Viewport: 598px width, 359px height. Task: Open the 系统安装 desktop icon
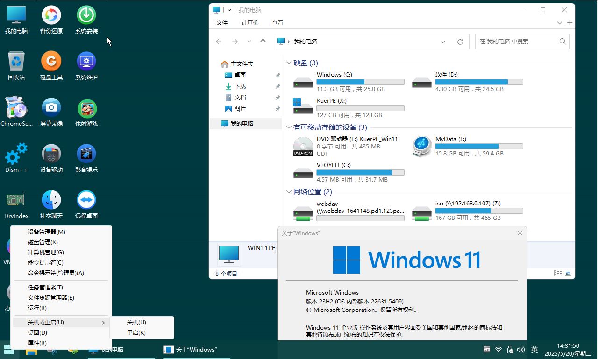tap(86, 20)
